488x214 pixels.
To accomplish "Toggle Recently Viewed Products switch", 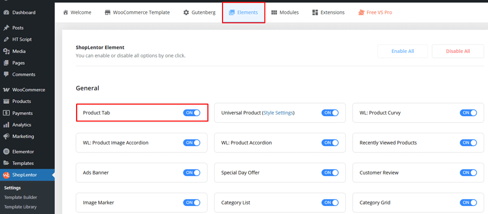I will 468,142.
